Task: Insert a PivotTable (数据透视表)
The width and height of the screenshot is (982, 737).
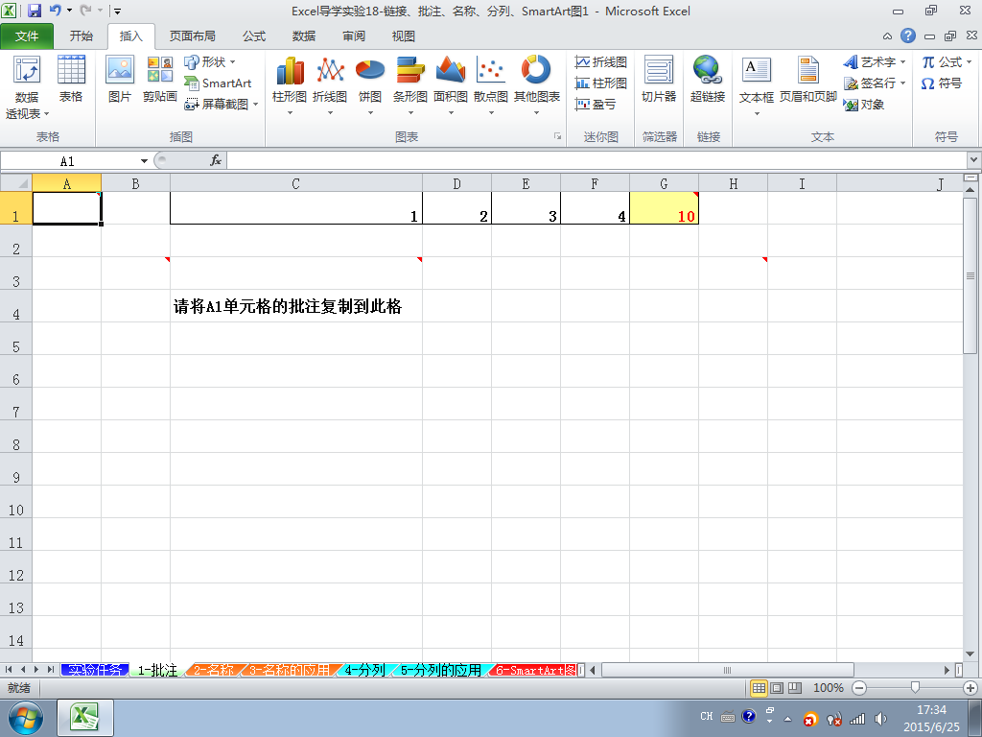Action: pyautogui.click(x=27, y=87)
